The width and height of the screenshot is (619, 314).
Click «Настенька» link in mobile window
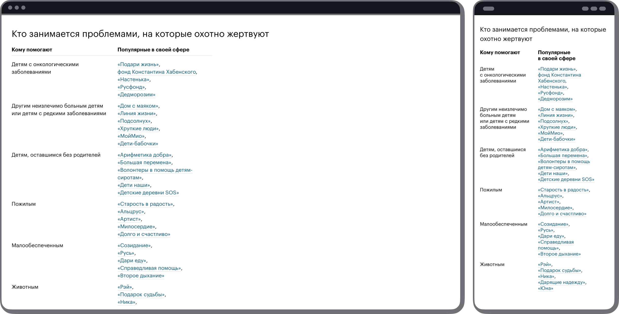coord(553,87)
